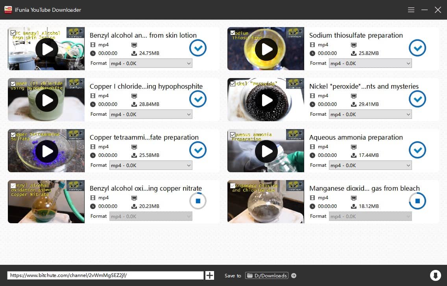Open the hamburger menu in title bar
The width and height of the screenshot is (447, 286).
tap(411, 10)
